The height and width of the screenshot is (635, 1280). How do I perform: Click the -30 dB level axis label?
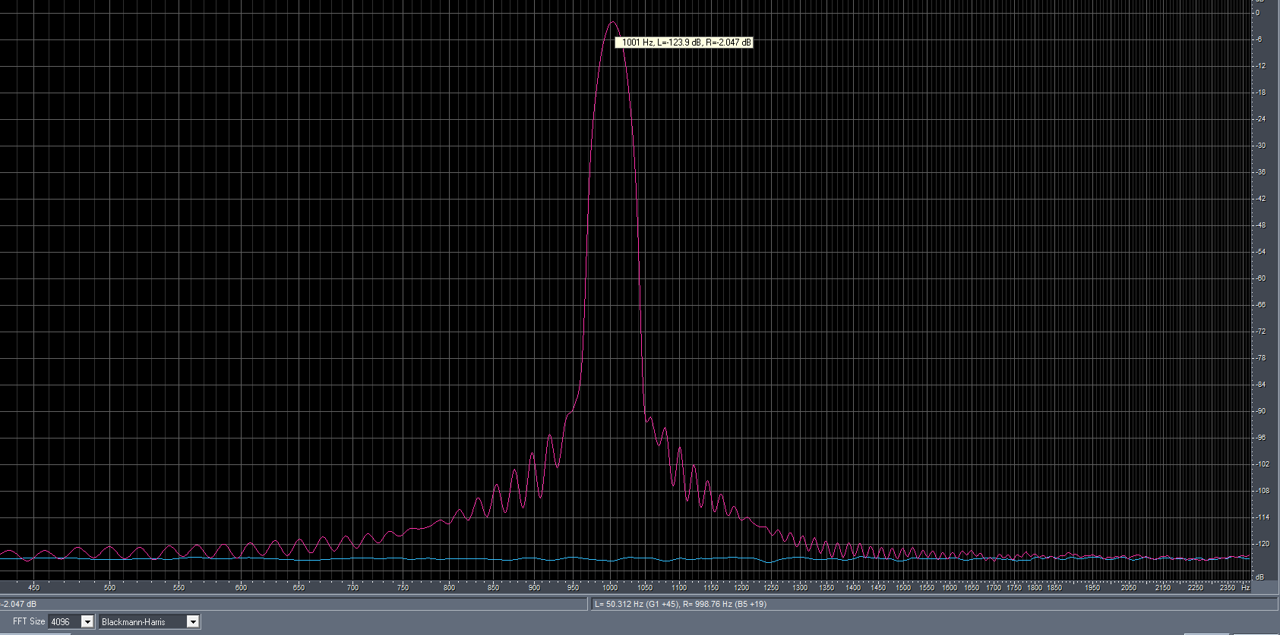pyautogui.click(x=1260, y=146)
